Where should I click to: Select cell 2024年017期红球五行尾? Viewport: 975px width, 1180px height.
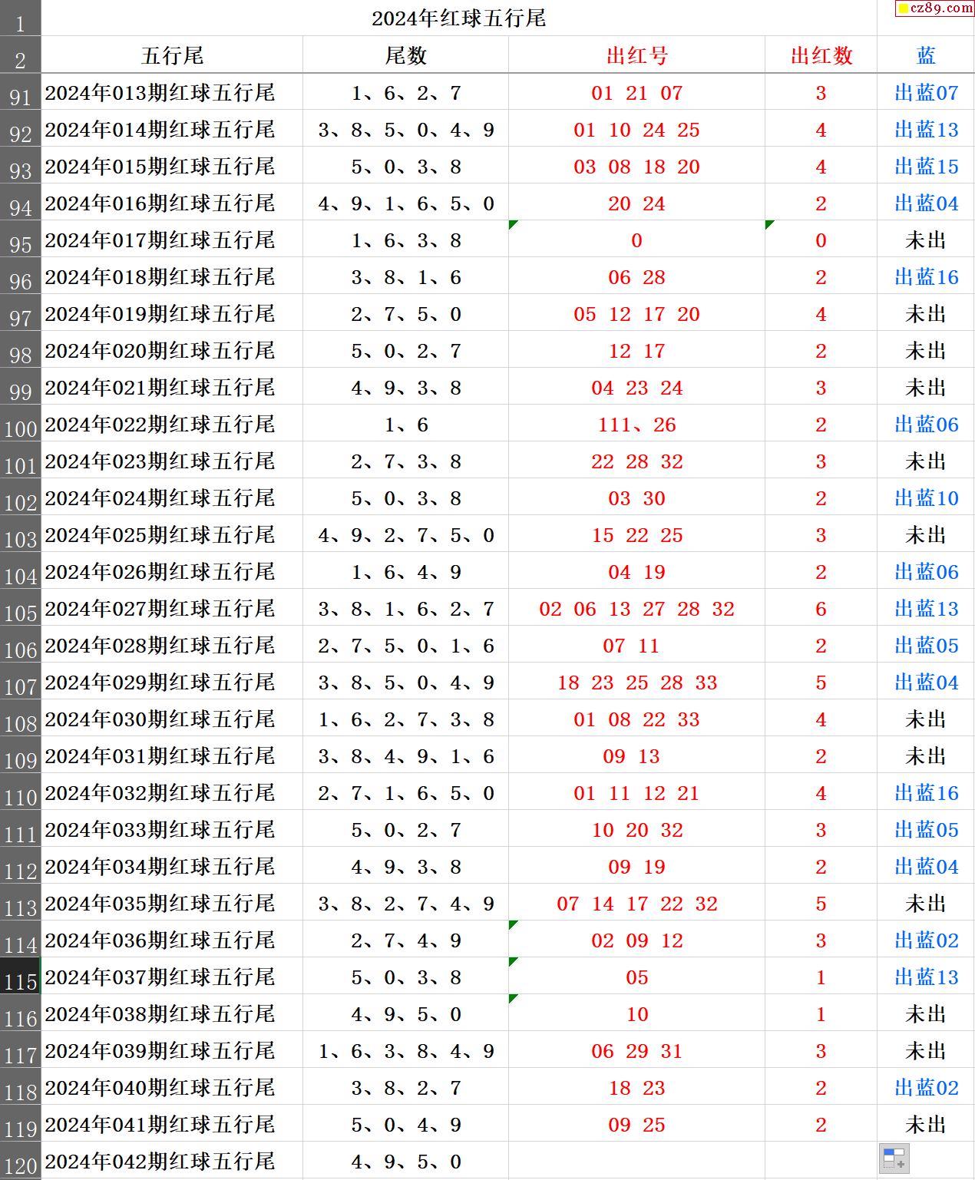tap(160, 240)
